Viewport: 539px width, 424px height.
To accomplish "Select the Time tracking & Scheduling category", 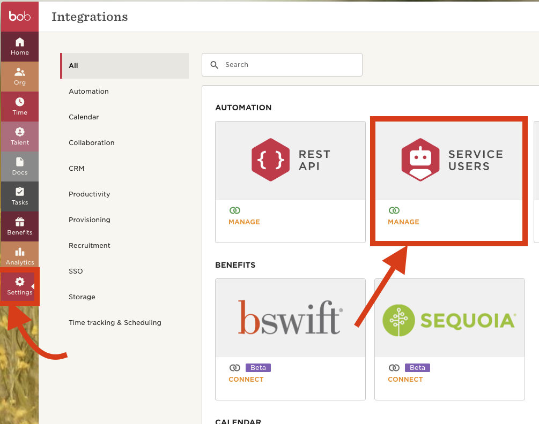I will (115, 322).
